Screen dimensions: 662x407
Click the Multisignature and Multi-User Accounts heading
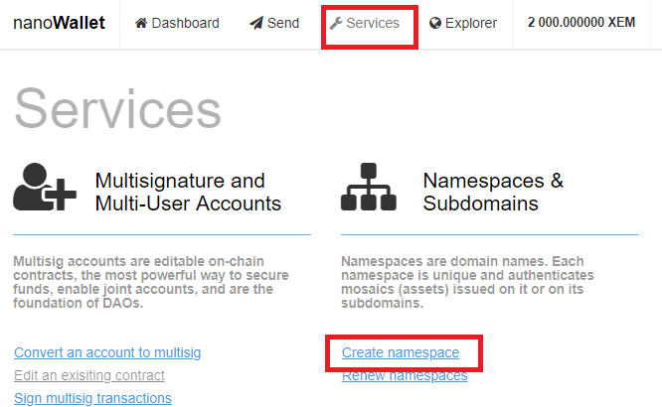coord(188,192)
